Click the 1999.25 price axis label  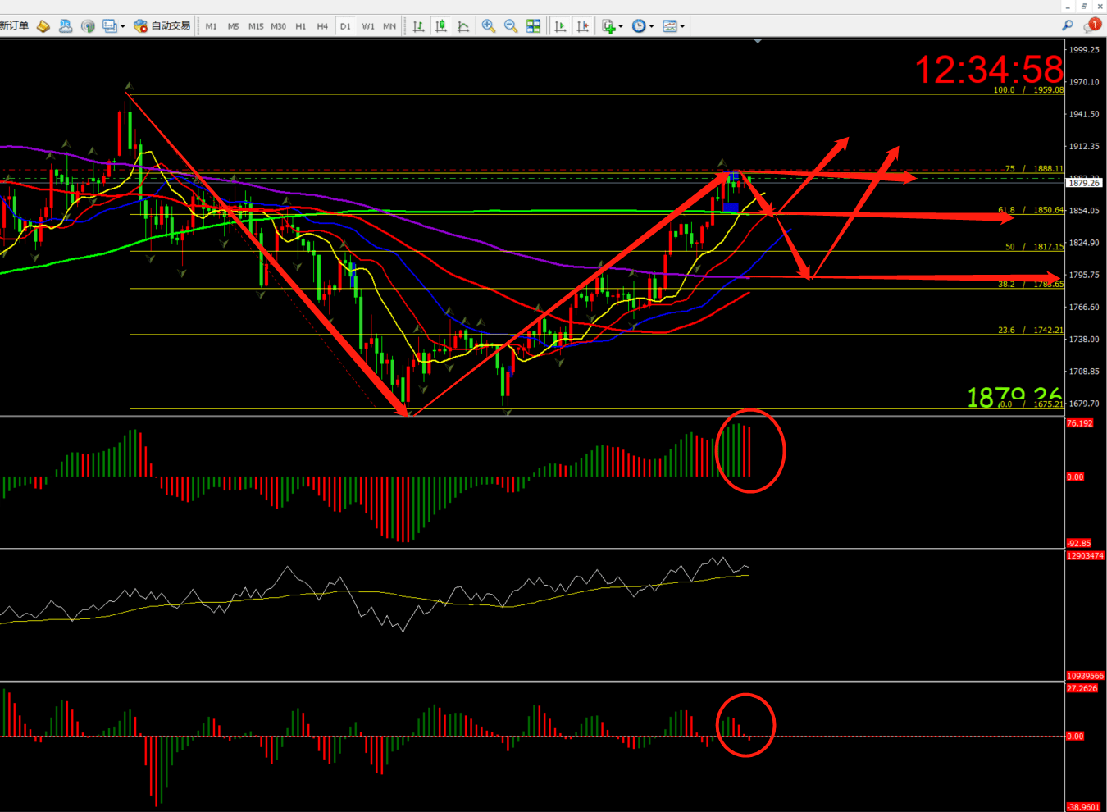point(1084,50)
